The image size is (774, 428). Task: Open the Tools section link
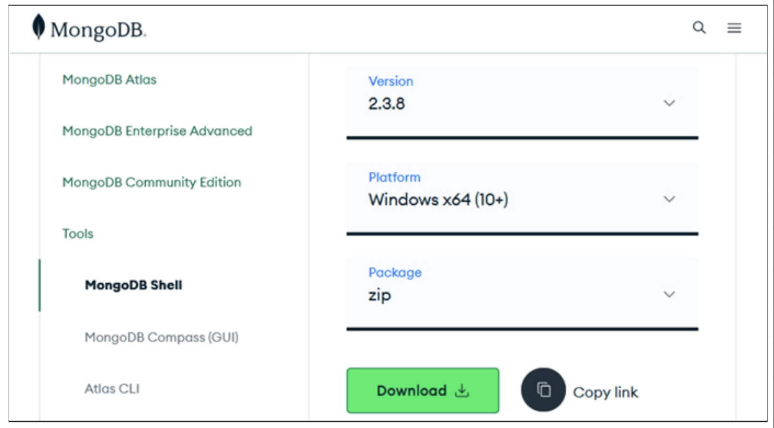(78, 234)
